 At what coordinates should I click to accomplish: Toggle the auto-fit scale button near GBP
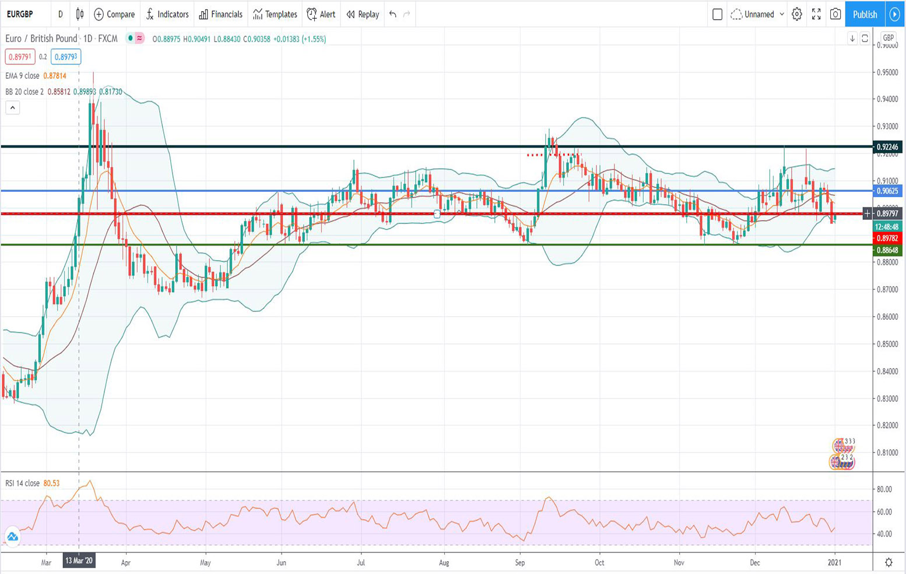(865, 38)
